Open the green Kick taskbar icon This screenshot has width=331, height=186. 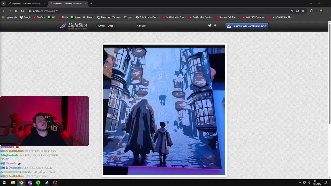pos(38,183)
